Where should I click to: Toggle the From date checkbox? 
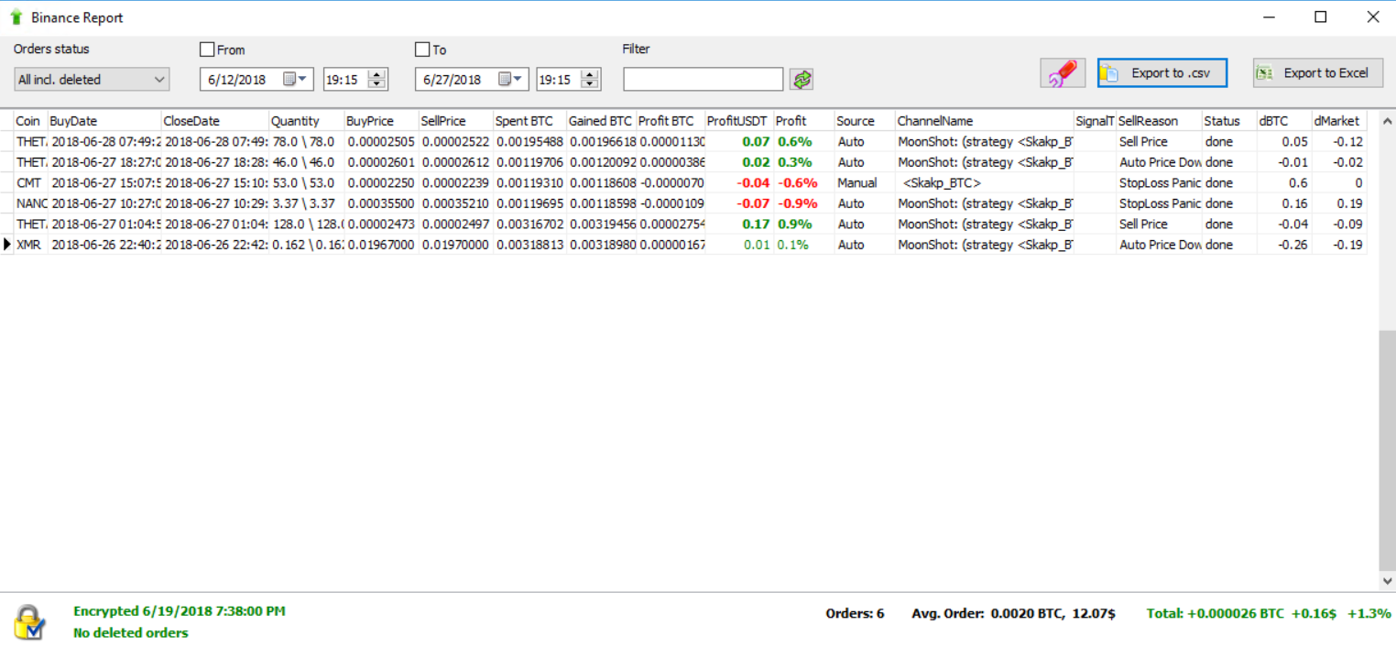[207, 49]
